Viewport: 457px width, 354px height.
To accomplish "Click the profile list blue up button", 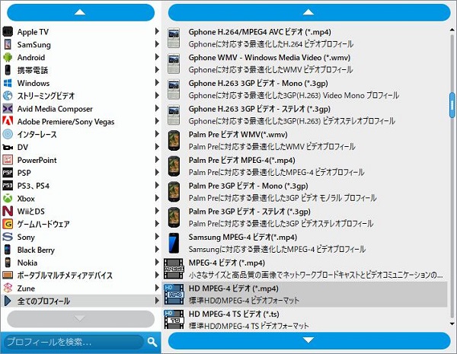I will point(309,12).
